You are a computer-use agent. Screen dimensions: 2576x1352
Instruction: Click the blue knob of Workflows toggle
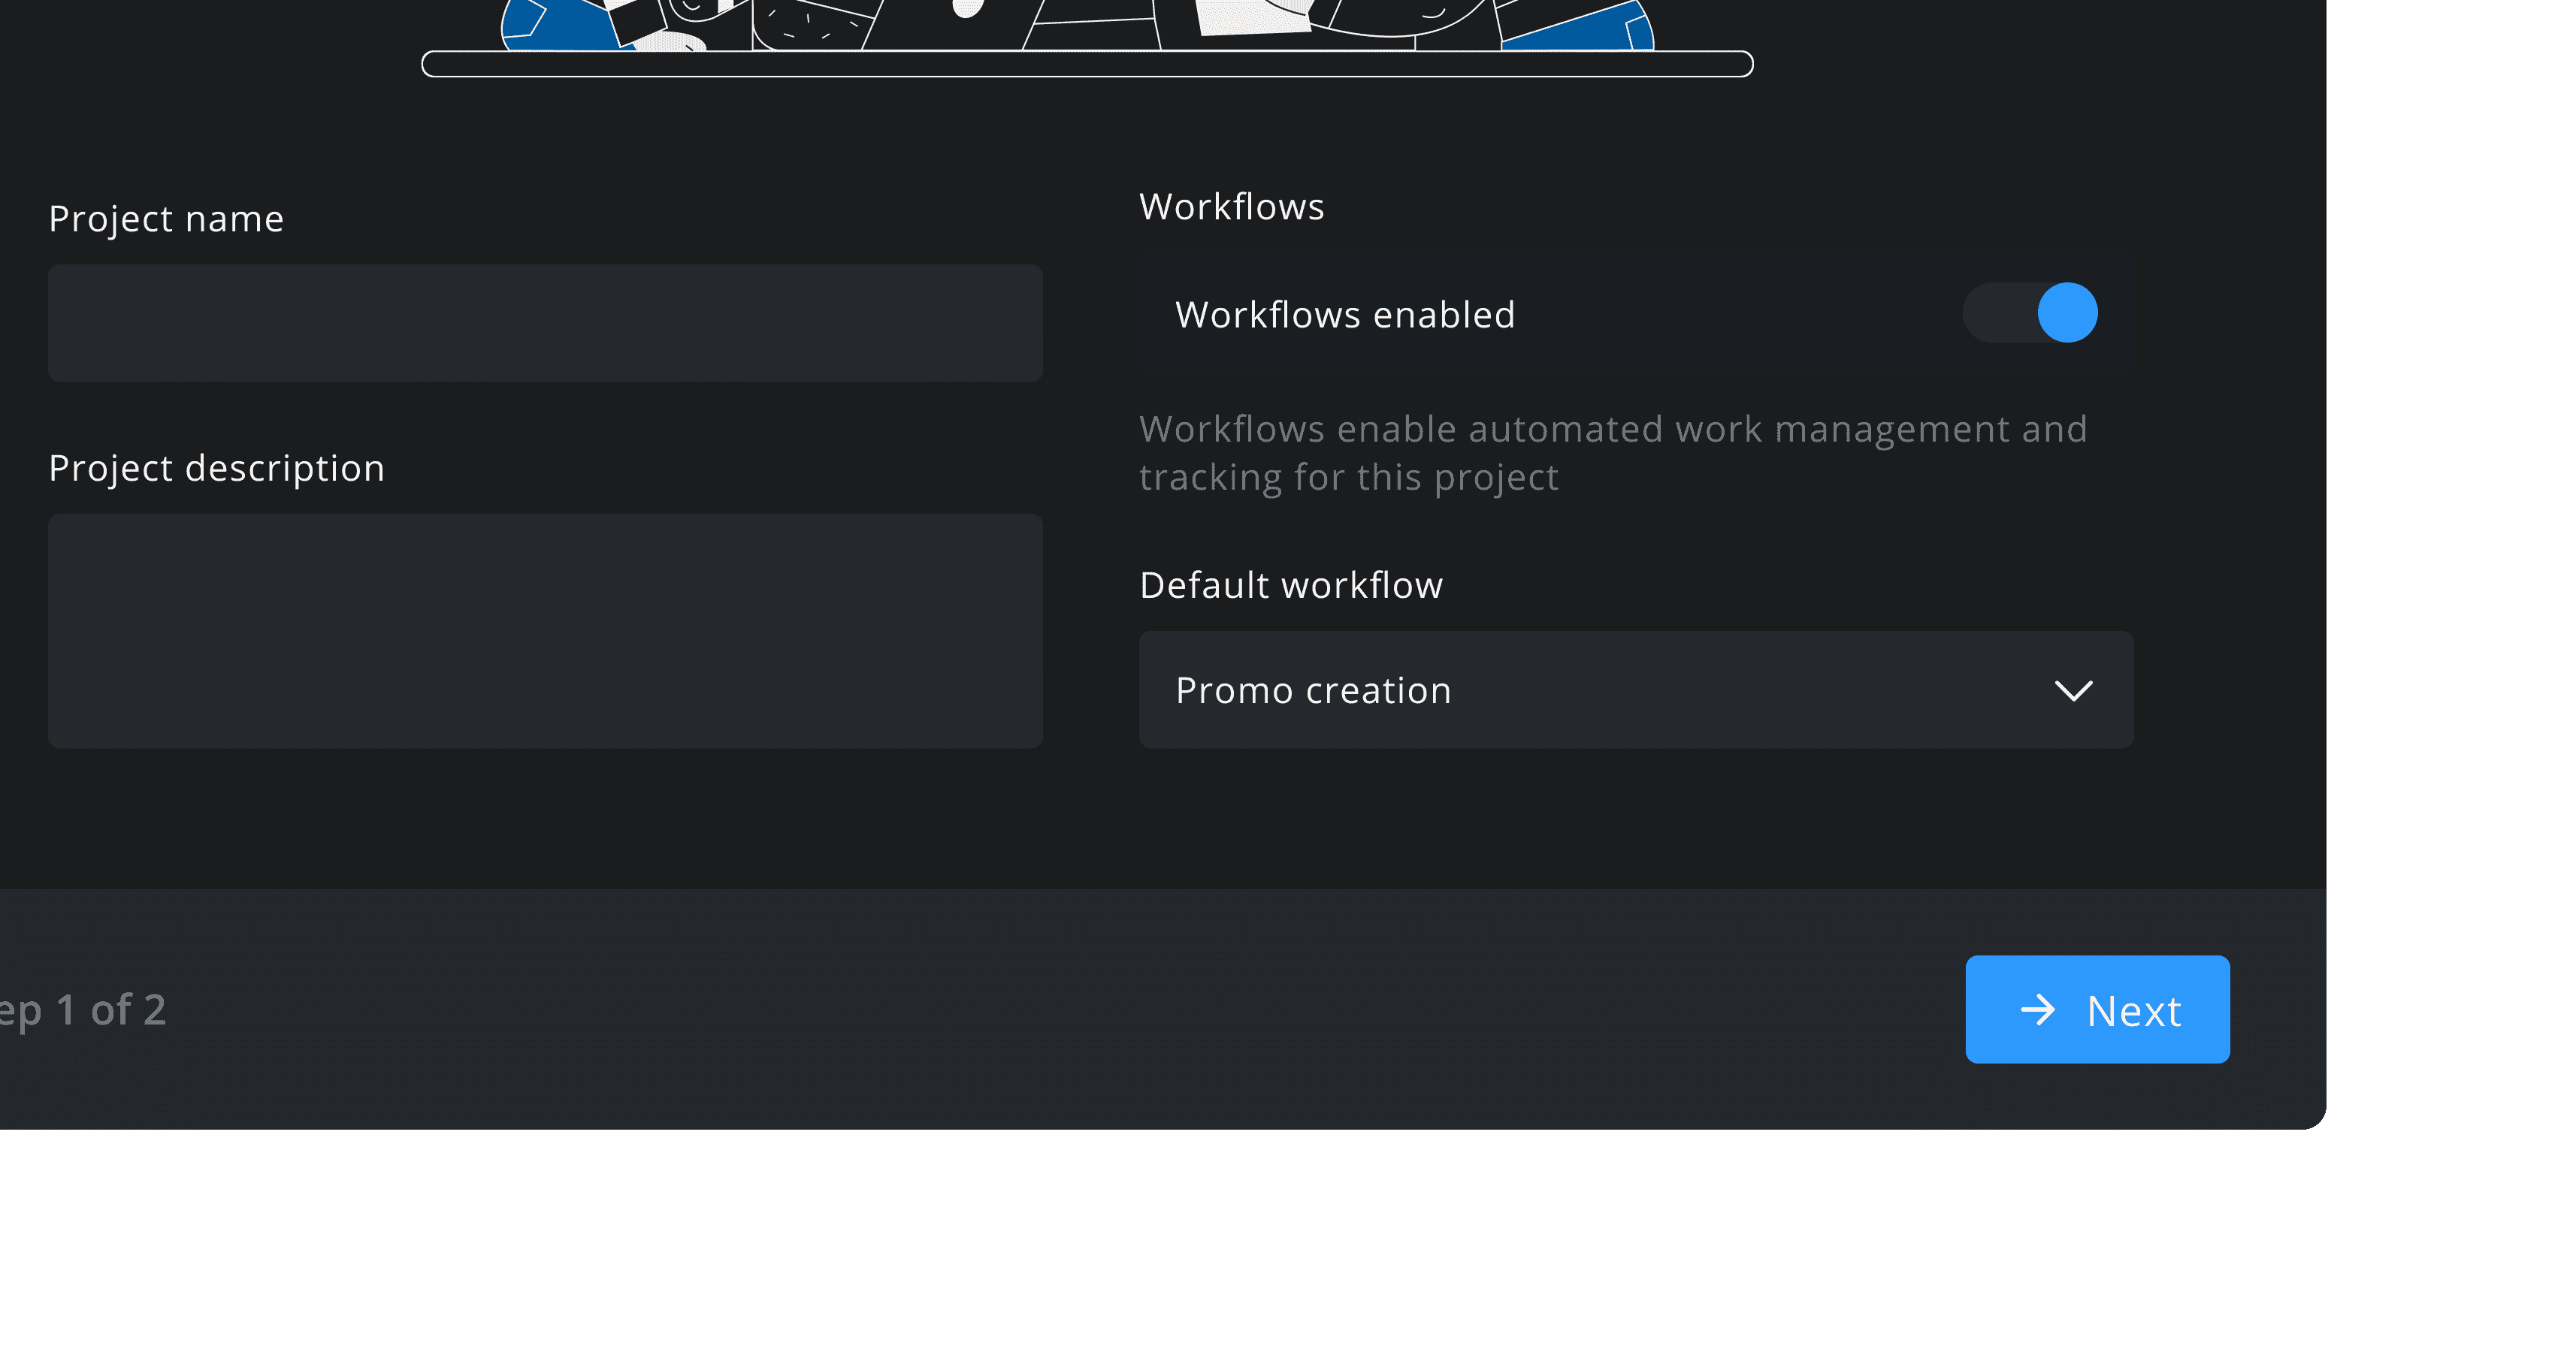click(x=2067, y=312)
